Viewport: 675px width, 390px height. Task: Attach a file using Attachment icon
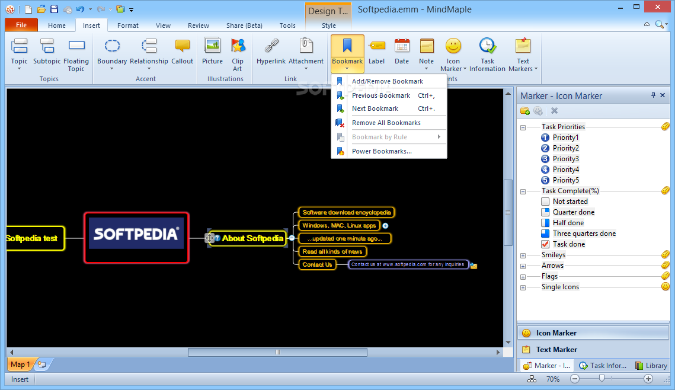click(x=306, y=46)
